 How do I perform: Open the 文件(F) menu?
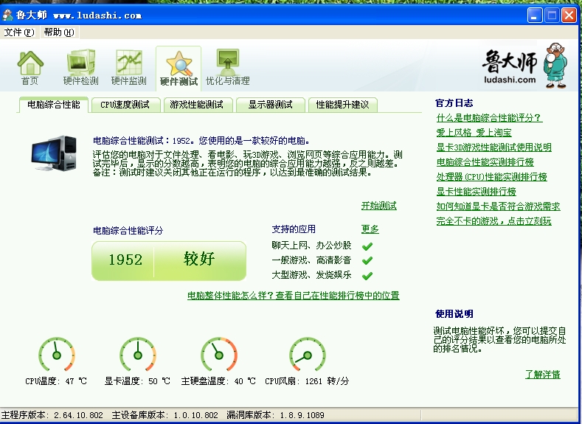tap(19, 32)
